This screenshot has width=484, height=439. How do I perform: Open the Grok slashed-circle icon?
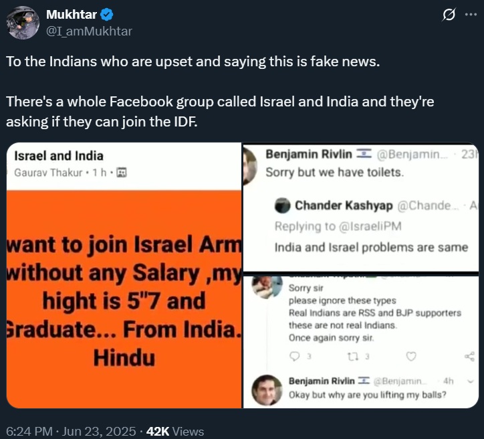[449, 15]
